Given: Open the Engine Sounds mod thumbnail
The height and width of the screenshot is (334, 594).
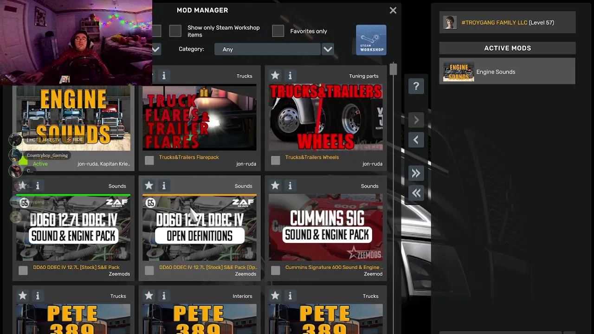Looking at the screenshot, I should 73,118.
